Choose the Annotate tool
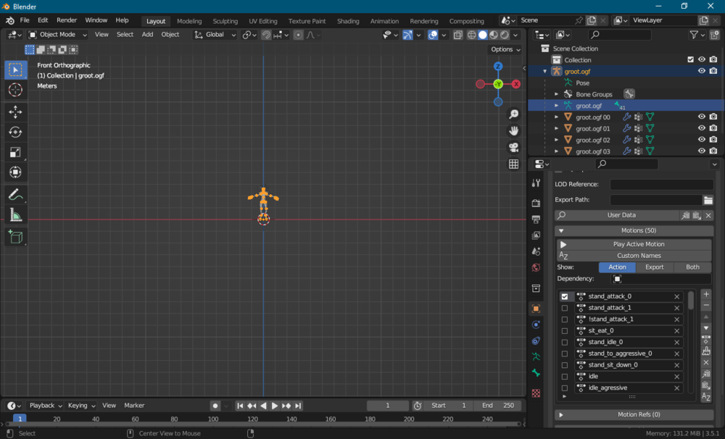 (x=15, y=194)
